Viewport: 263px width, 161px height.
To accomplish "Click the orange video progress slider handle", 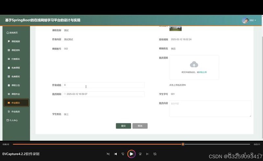I will pyautogui.click(x=183, y=144).
